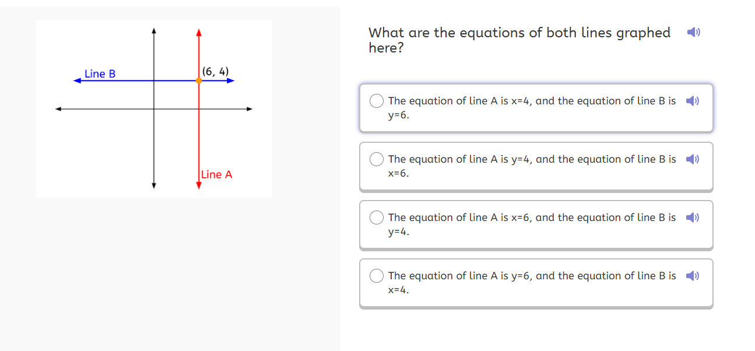The height and width of the screenshot is (351, 755).
Task: Select the radio button for 'y=6, x=4' answer
Action: tap(377, 276)
